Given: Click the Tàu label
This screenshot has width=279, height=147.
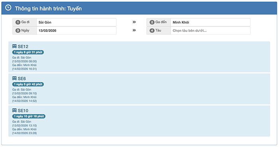Looking at the screenshot, I should coord(158,30).
